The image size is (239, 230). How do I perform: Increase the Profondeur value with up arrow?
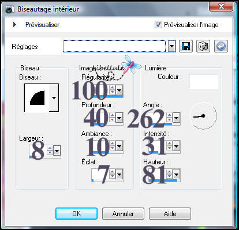[x=112, y=115]
